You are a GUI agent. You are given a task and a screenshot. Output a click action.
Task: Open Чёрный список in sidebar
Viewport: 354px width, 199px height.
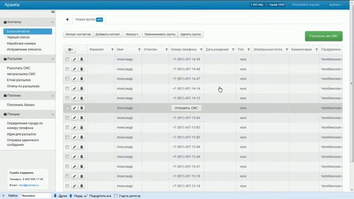[18, 38]
